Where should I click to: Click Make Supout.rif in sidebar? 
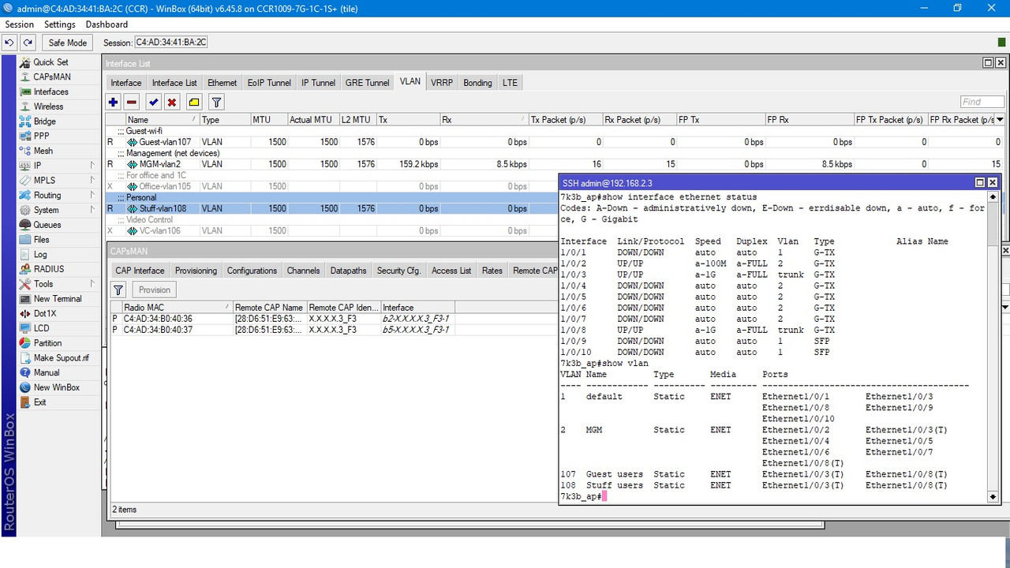[61, 358]
